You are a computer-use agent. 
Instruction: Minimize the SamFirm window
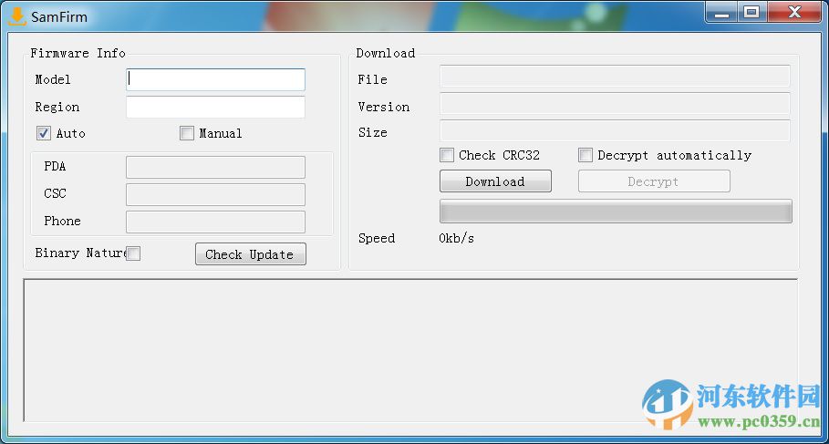click(721, 12)
